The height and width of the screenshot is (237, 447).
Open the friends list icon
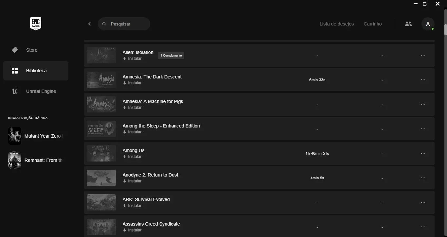coord(408,24)
